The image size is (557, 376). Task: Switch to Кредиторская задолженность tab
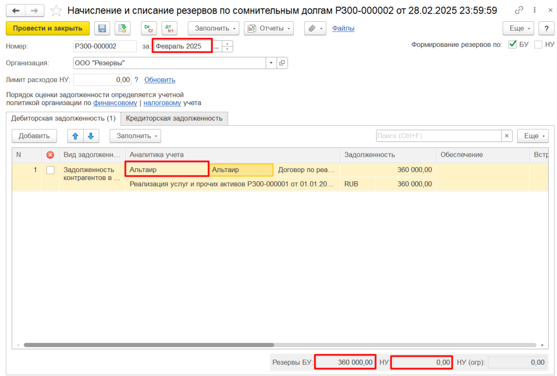(x=174, y=118)
